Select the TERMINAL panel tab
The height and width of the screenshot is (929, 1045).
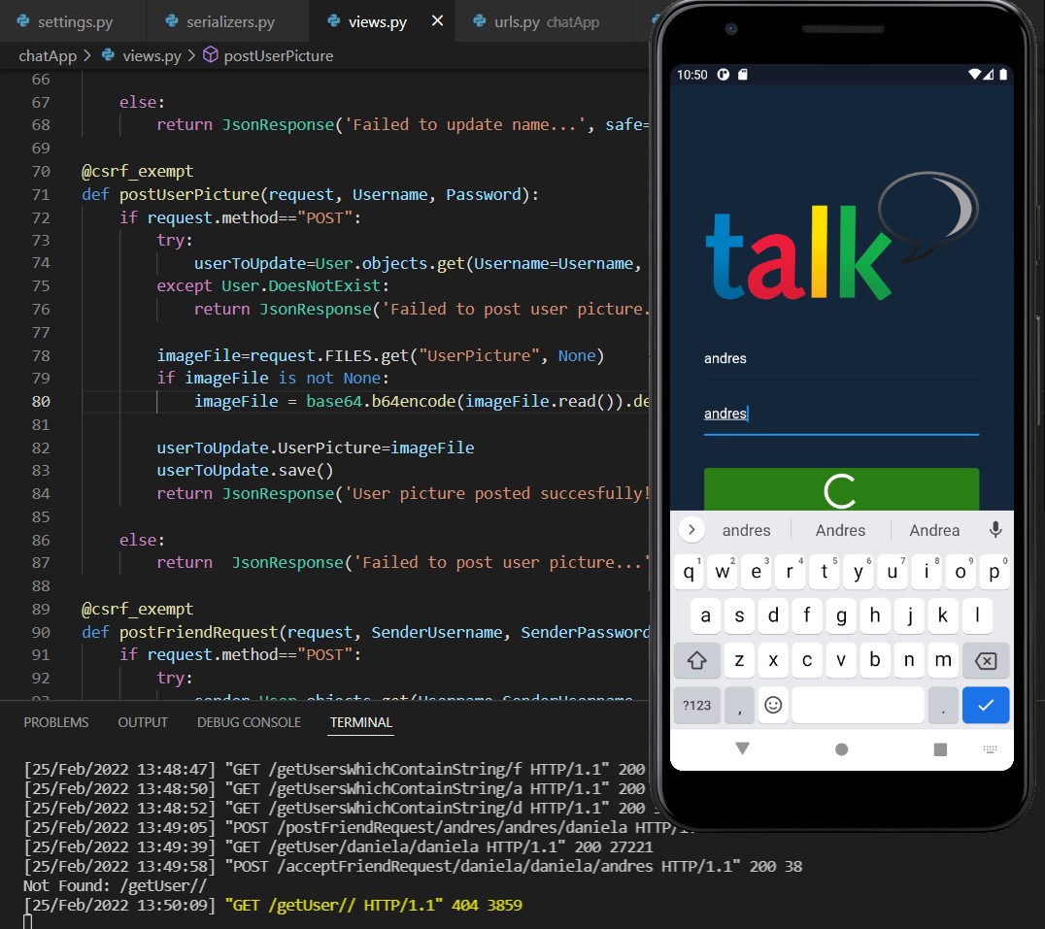pos(360,722)
